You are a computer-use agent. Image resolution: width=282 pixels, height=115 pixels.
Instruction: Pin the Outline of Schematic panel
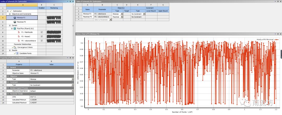(71, 2)
